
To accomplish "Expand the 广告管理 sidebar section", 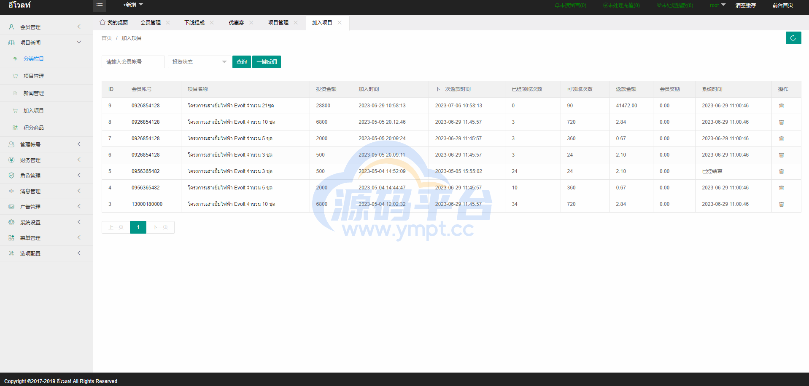I will click(x=79, y=207).
